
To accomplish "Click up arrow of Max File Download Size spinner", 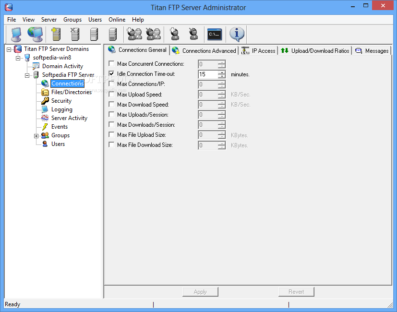I will (x=222, y=144).
